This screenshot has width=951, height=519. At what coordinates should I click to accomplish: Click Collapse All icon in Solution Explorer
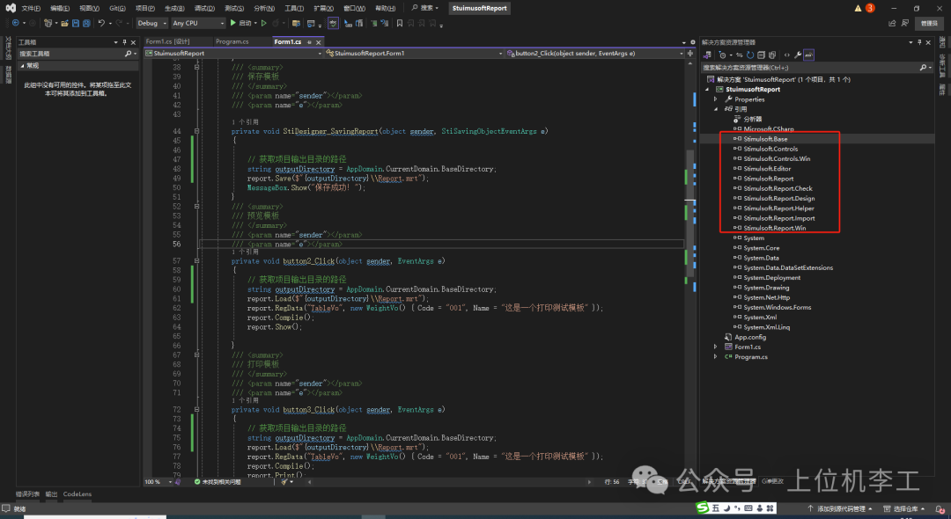pyautogui.click(x=761, y=55)
